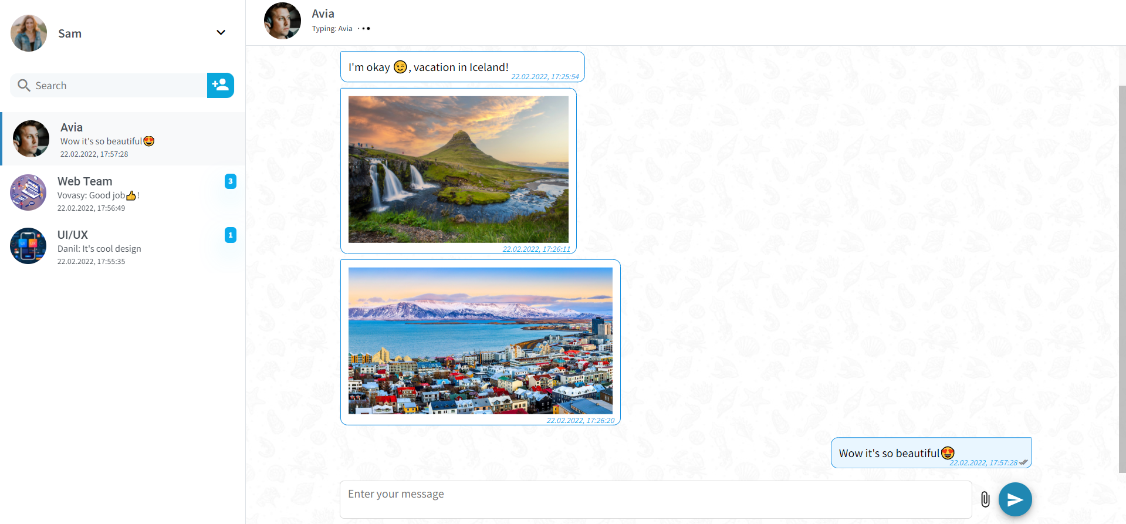Screen dimensions: 1126x524
Task: Click Avia's avatar in the chat header
Action: pos(282,21)
